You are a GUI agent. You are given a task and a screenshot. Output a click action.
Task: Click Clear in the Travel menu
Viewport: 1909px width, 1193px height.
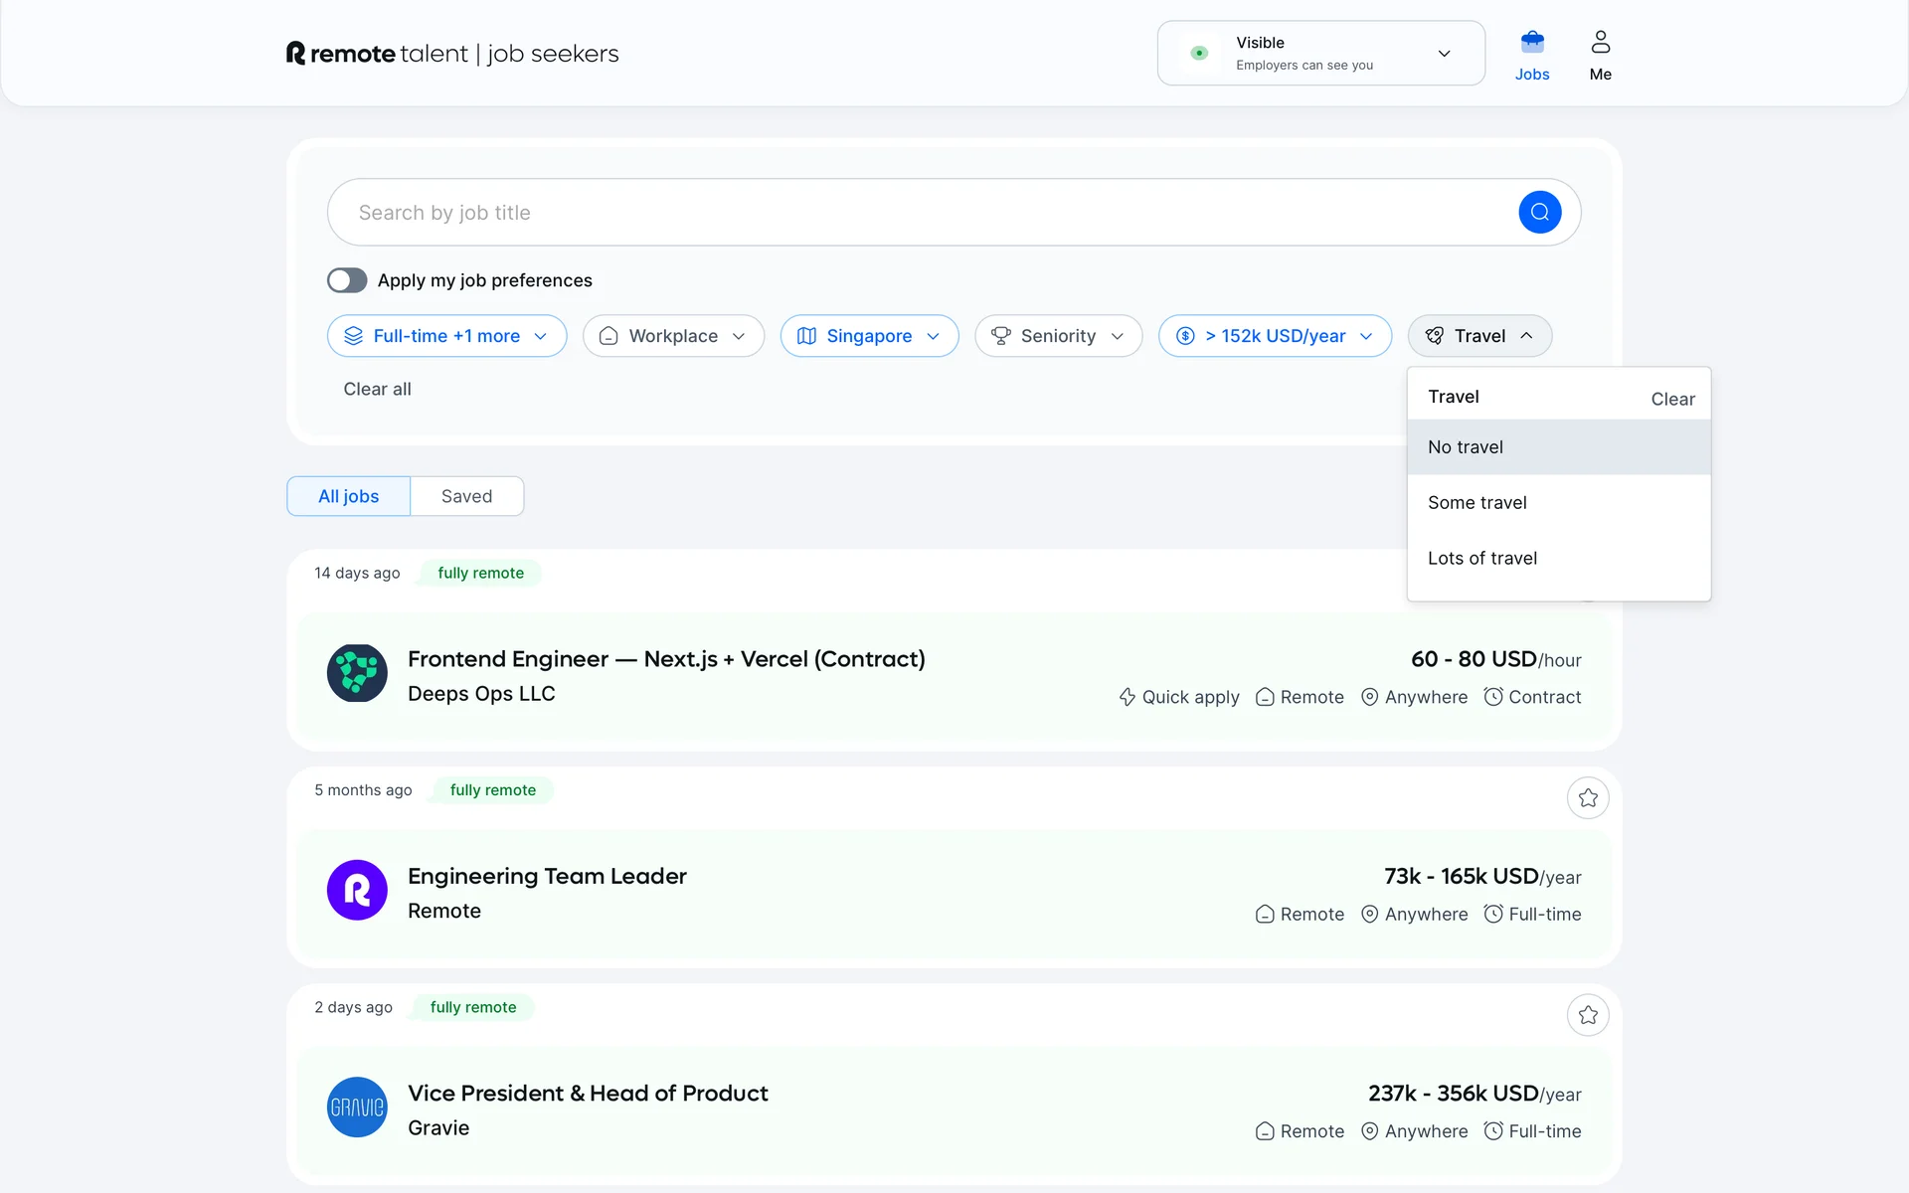pyautogui.click(x=1672, y=399)
